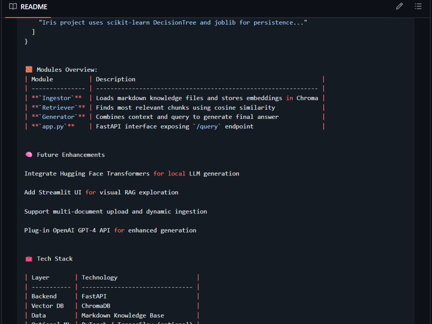The image size is (432, 324).
Task: Click the edit README pencil icon
Action: 399,6
